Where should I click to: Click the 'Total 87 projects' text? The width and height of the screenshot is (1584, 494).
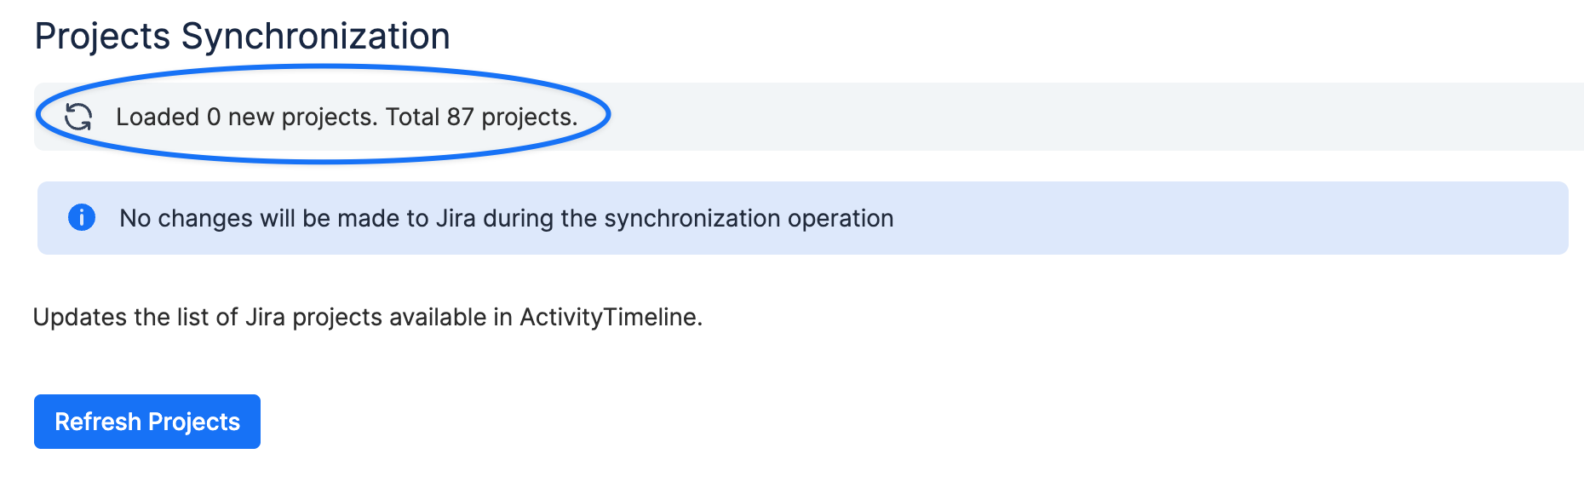[482, 117]
